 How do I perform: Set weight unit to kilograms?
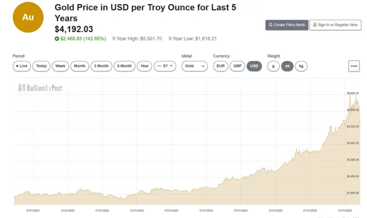tap(301, 66)
